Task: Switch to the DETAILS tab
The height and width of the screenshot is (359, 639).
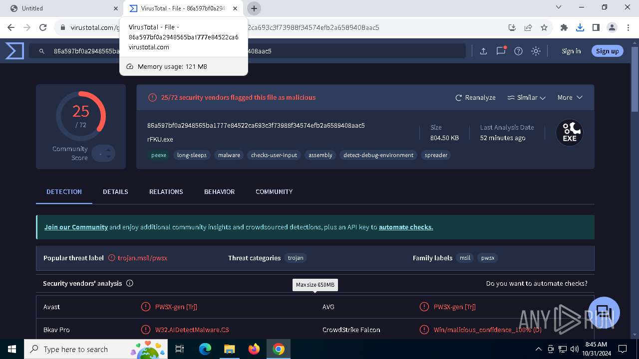Action: point(115,191)
